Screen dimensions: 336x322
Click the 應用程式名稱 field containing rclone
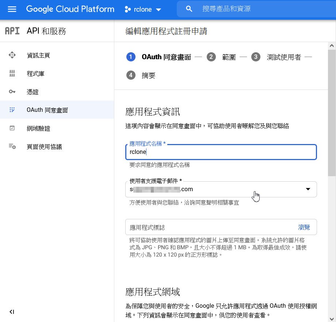click(221, 152)
